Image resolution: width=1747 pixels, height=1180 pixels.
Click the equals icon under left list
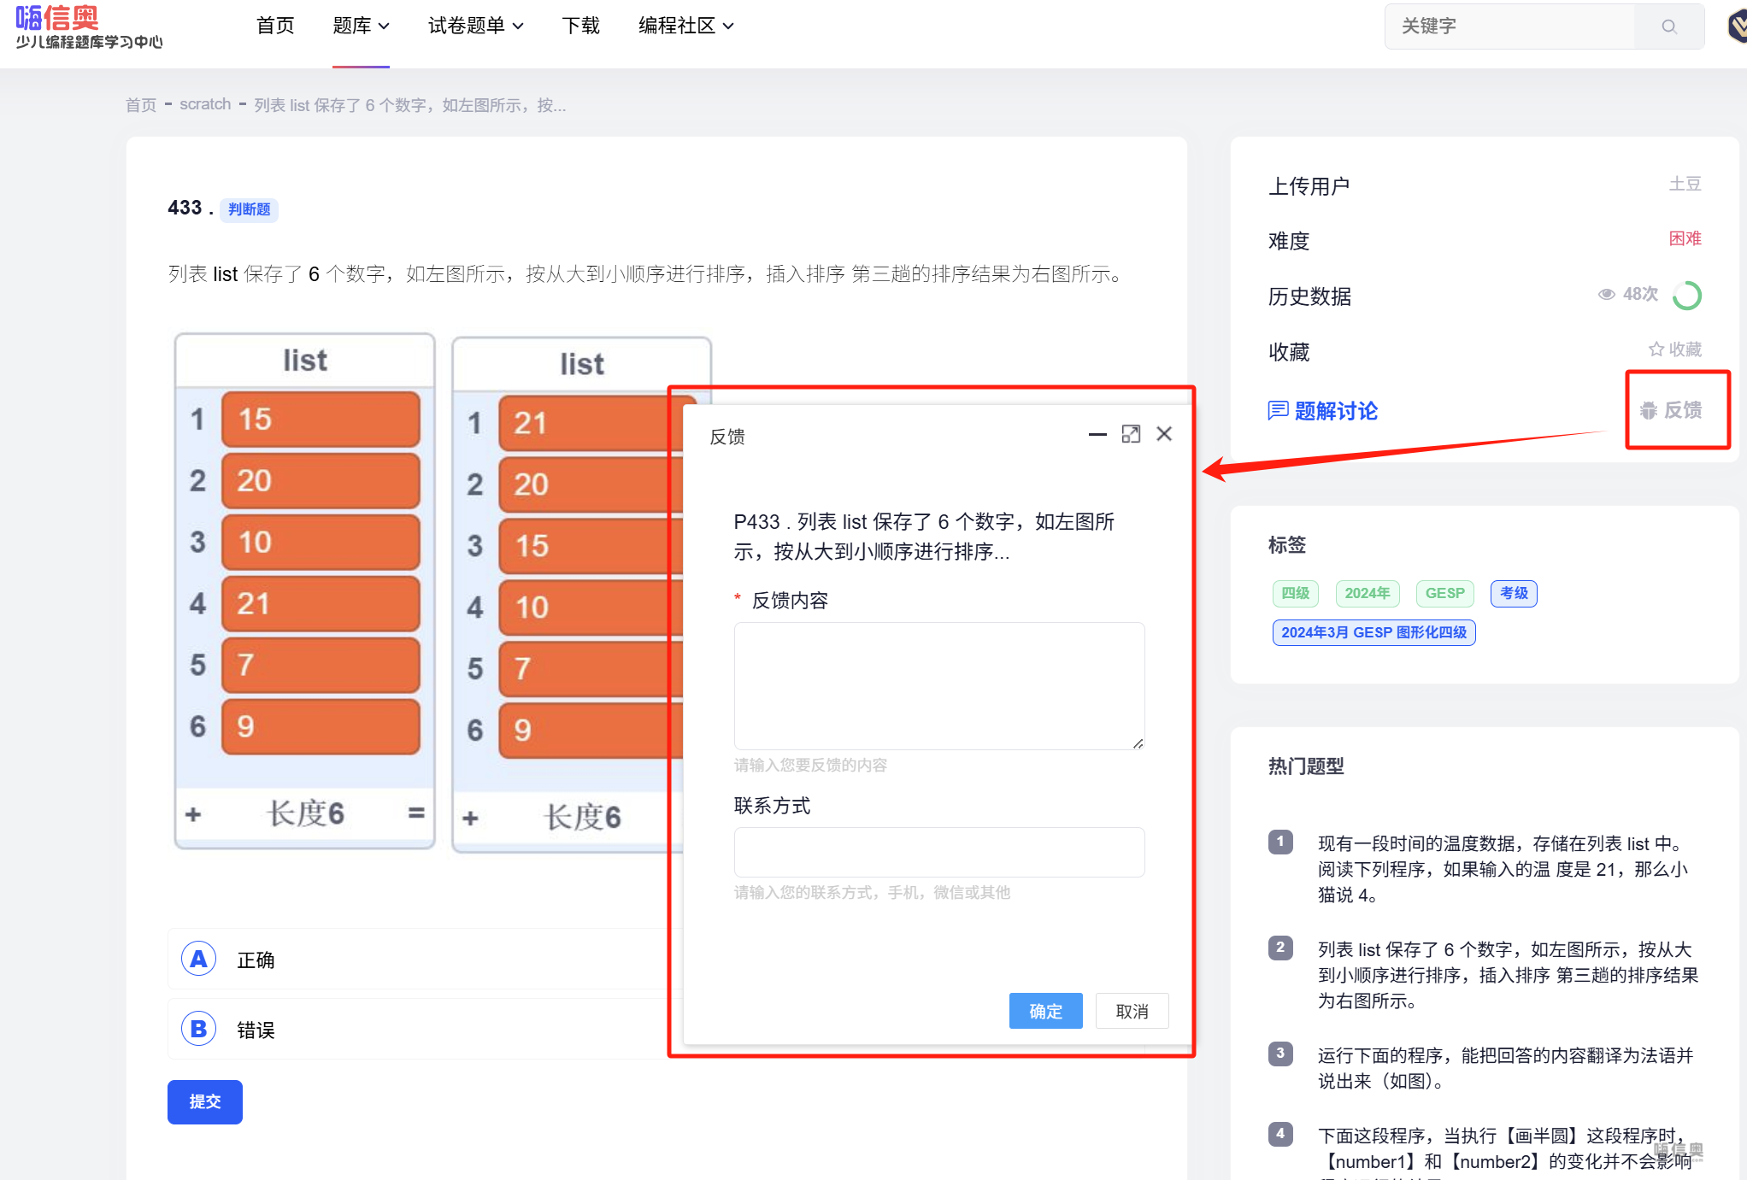pyautogui.click(x=416, y=813)
